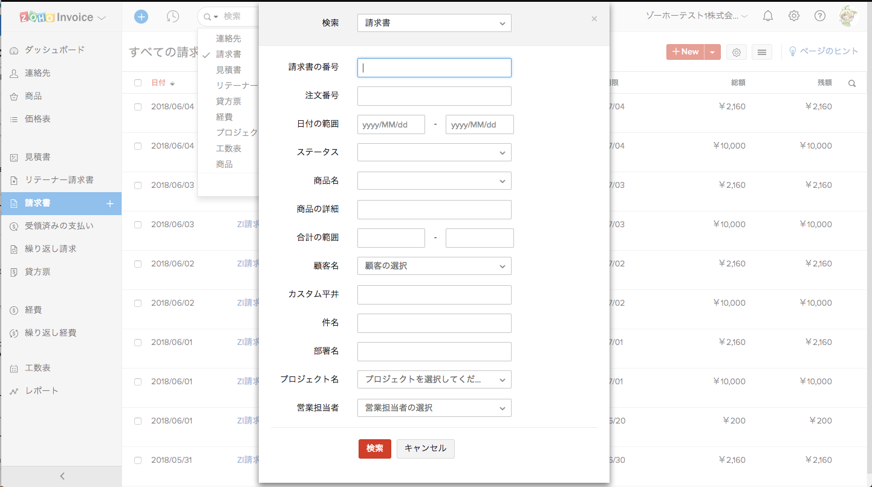Check the 2018/05/31 invoice row checkbox
872x487 pixels.
click(138, 460)
